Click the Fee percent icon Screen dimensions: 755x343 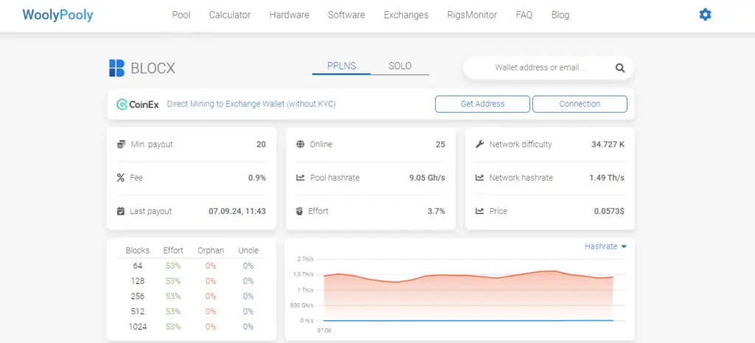(121, 178)
